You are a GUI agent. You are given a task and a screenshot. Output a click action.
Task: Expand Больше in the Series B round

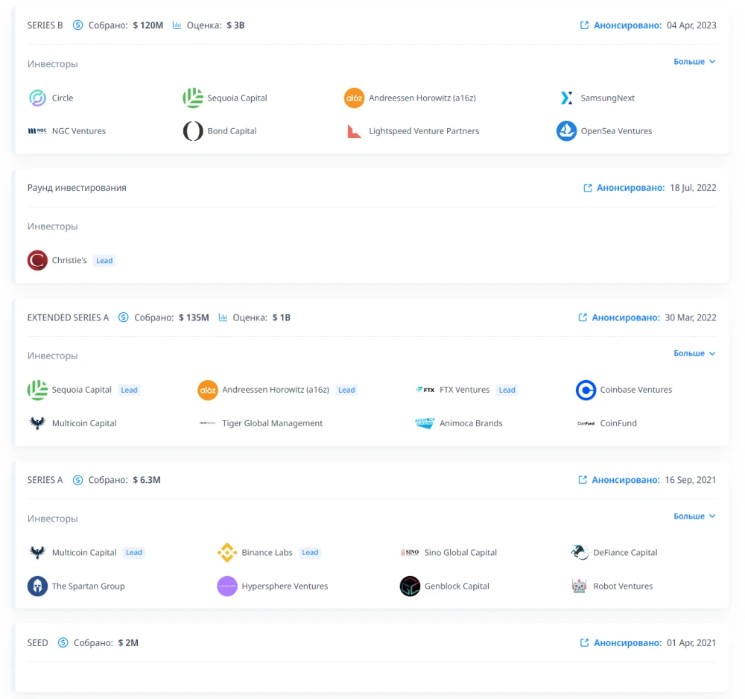[x=694, y=62]
